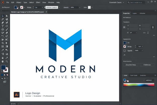Image resolution: width=157 pixels, height=105 pixels.
Task: Open the Uniform stroke profile dropdown
Action: tap(59, 7)
